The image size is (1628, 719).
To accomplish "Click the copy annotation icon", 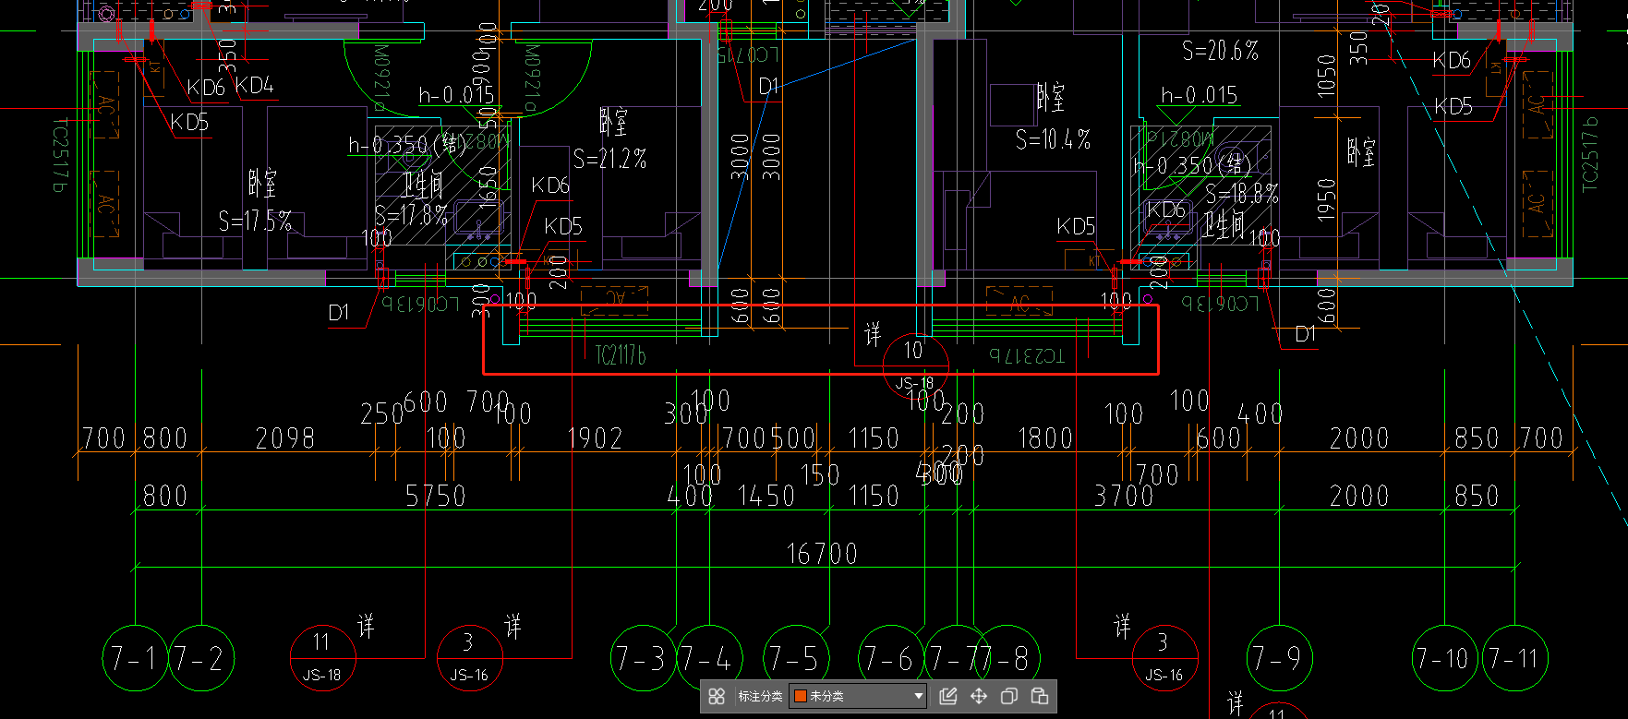I will 1009,696.
